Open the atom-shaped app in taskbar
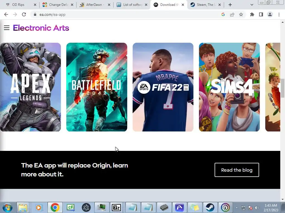Viewport: 285px width, 213px height. pyautogui.click(x=86, y=207)
